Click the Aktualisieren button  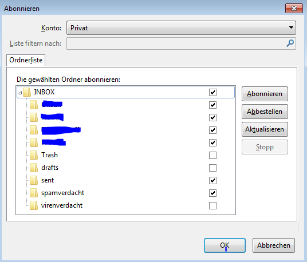pos(265,129)
